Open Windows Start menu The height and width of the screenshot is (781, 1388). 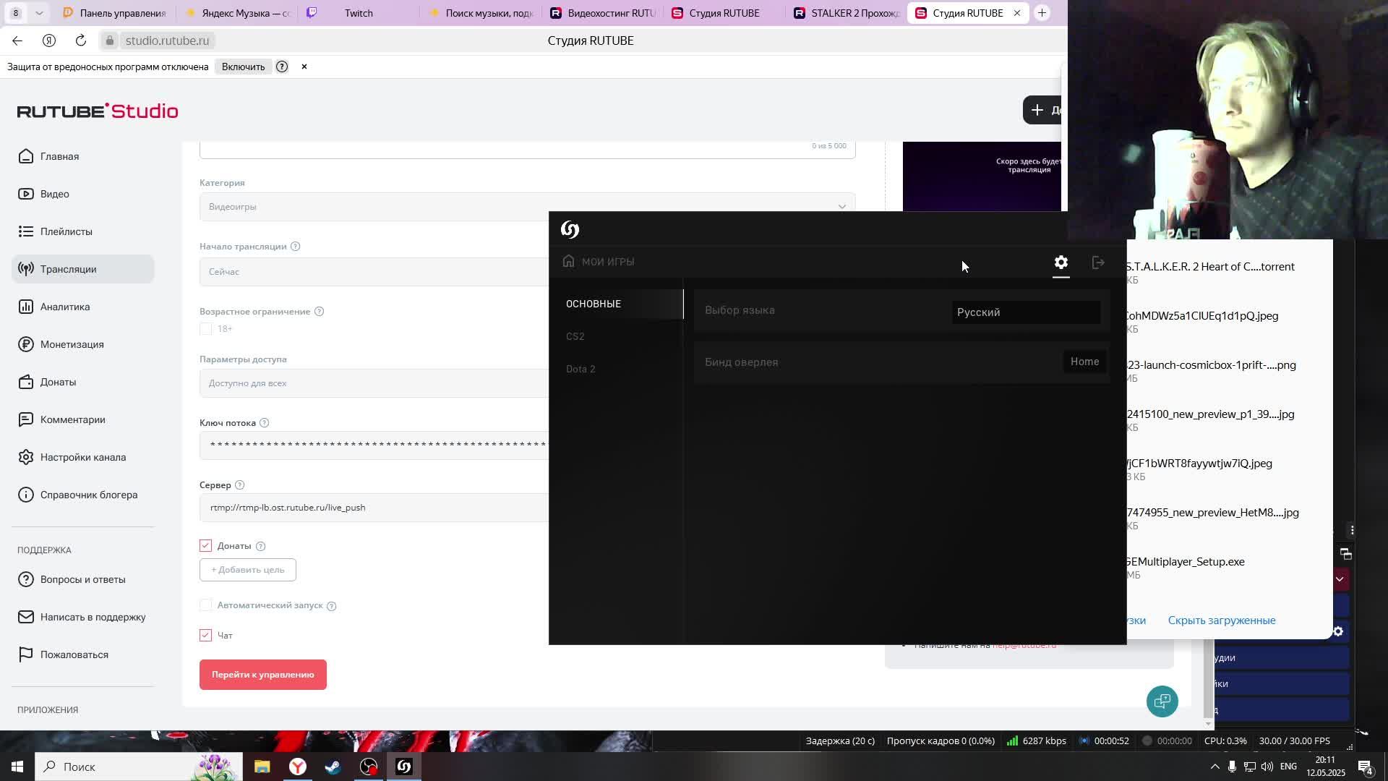tap(17, 767)
